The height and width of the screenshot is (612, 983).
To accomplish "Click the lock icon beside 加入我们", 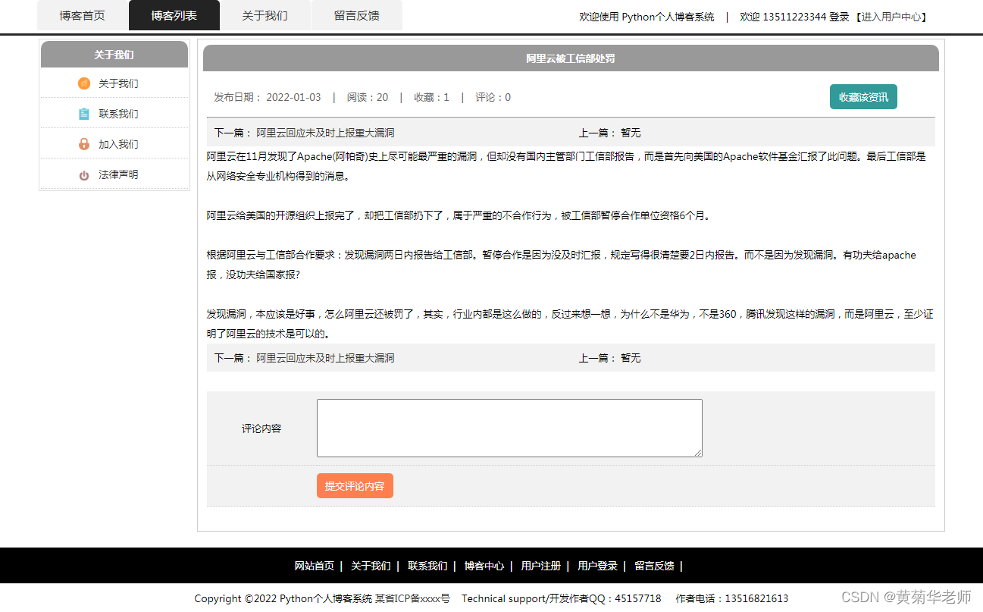I will coord(83,143).
